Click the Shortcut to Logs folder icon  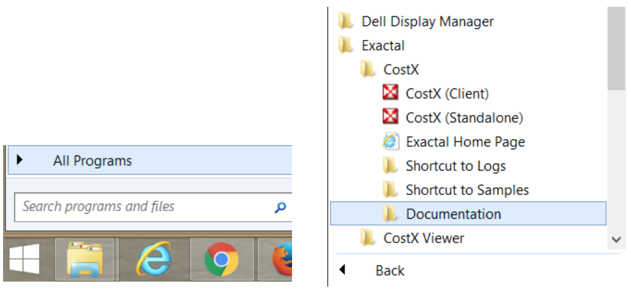[390, 165]
